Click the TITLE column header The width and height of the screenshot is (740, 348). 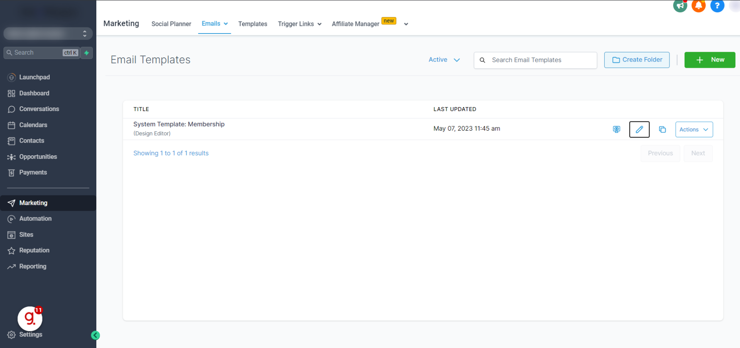[x=141, y=109]
